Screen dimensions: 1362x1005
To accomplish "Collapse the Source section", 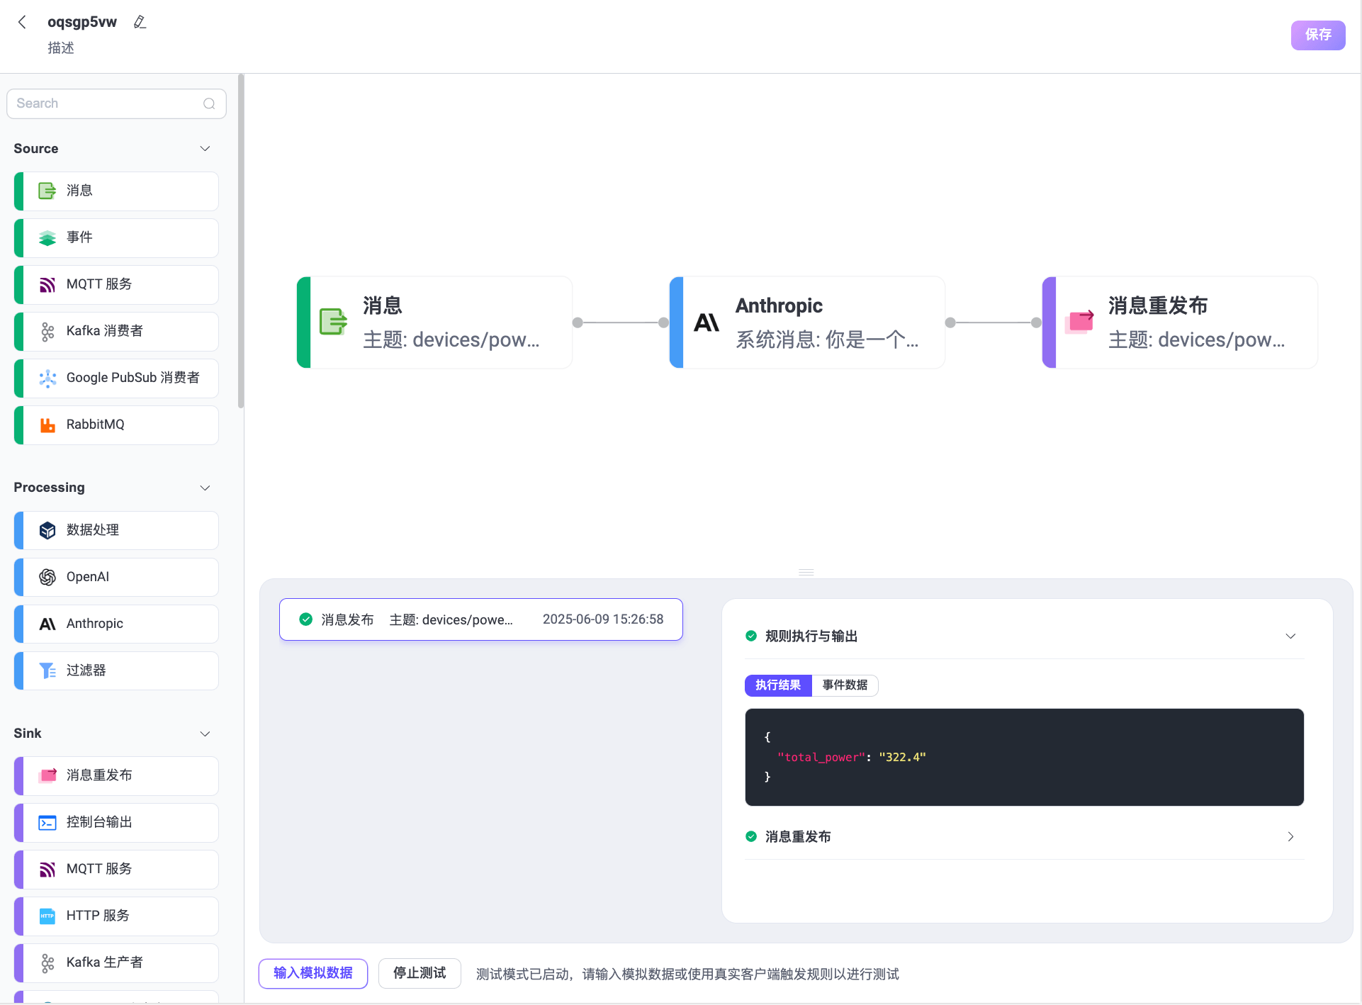I will (205, 148).
